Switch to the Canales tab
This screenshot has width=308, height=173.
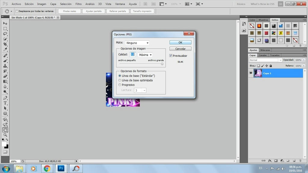[x=263, y=55]
